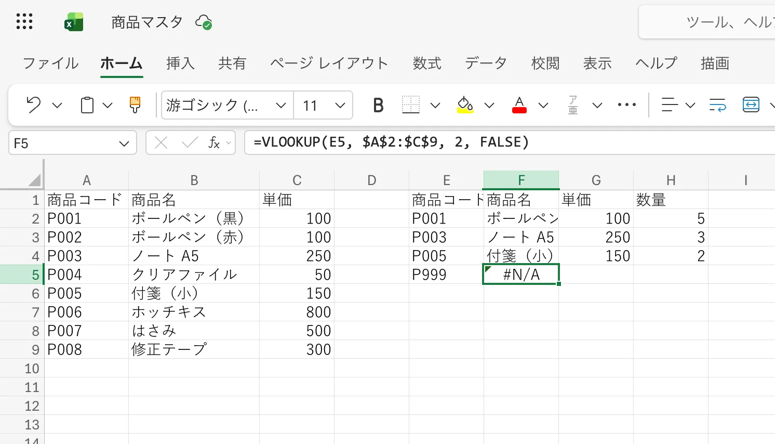Select cell B8 はさみ

click(x=194, y=331)
